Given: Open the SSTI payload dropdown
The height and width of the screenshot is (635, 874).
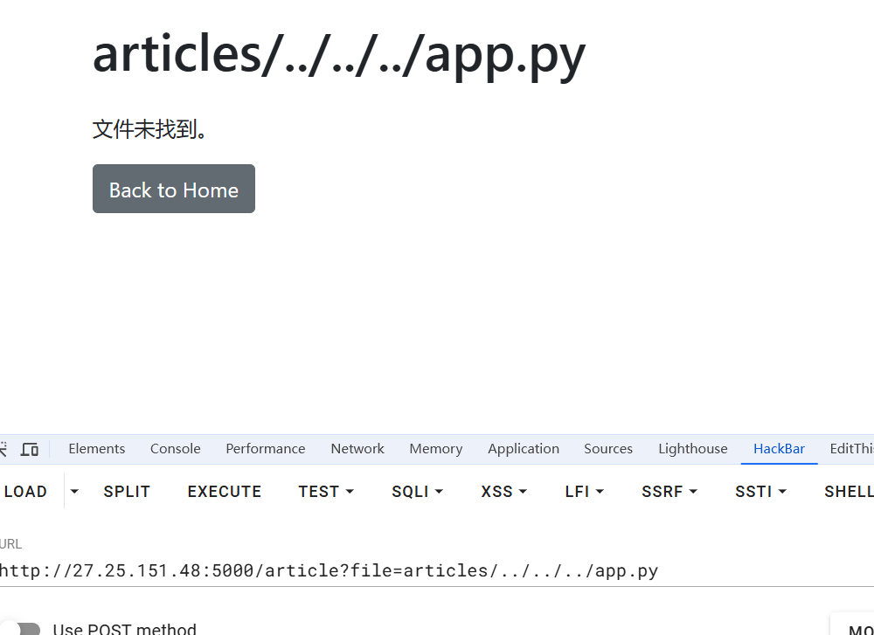Looking at the screenshot, I should [x=760, y=492].
